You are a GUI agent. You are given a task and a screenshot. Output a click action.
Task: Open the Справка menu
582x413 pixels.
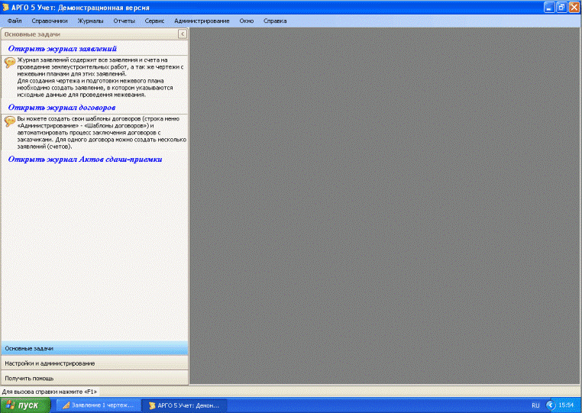click(x=275, y=21)
